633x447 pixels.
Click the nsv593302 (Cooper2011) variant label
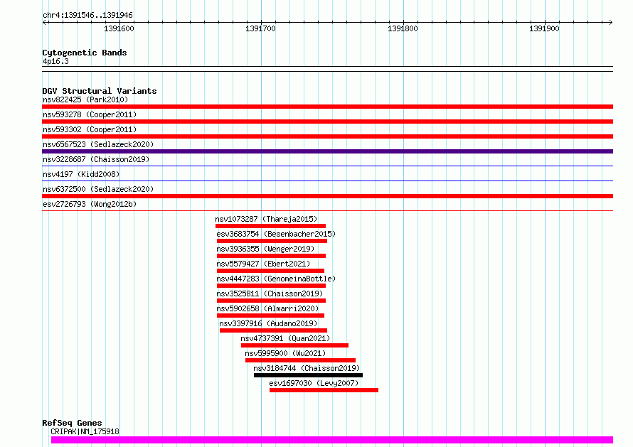coord(90,129)
